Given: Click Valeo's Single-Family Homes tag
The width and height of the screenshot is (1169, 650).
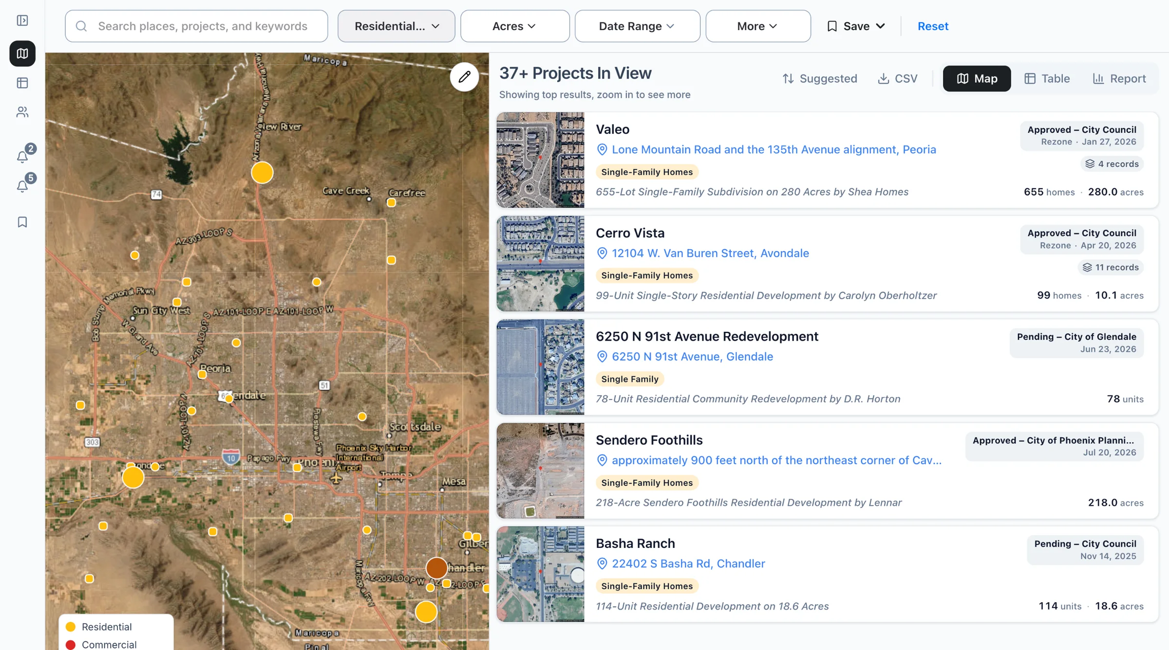Looking at the screenshot, I should [x=647, y=172].
